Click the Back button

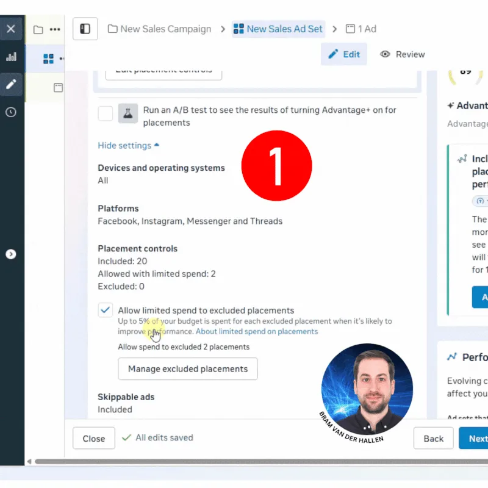point(433,438)
